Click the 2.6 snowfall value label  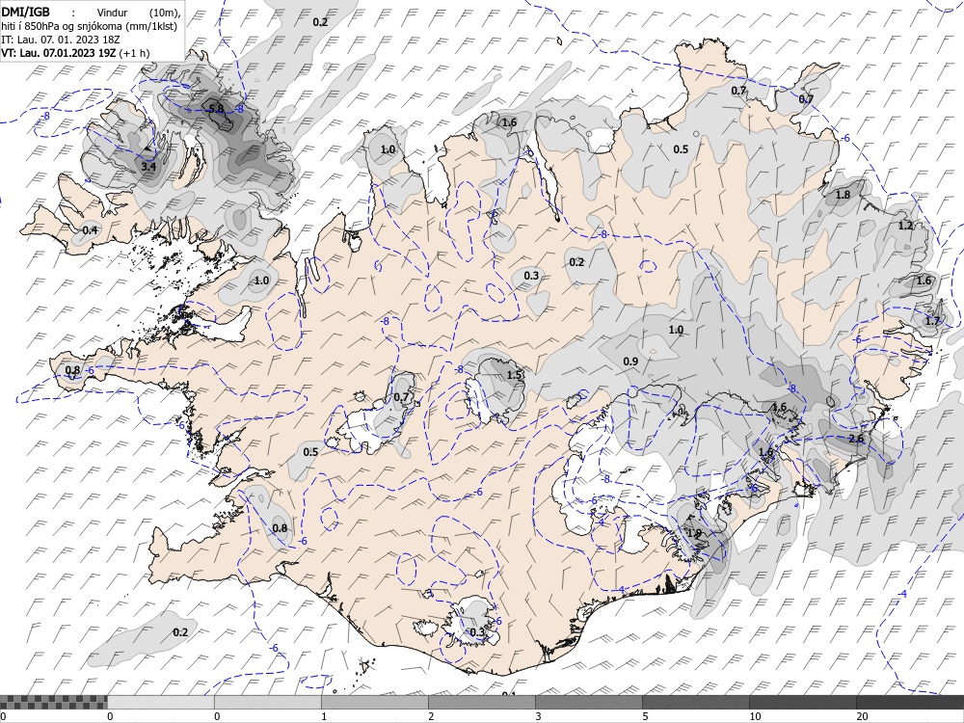(x=856, y=439)
